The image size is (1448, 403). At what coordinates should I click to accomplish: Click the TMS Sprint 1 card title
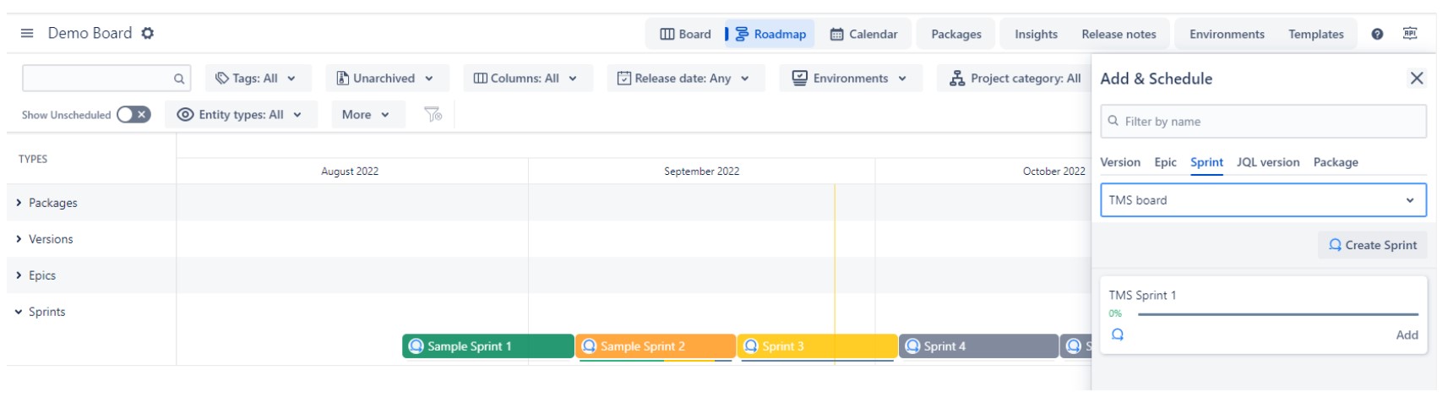click(x=1142, y=296)
